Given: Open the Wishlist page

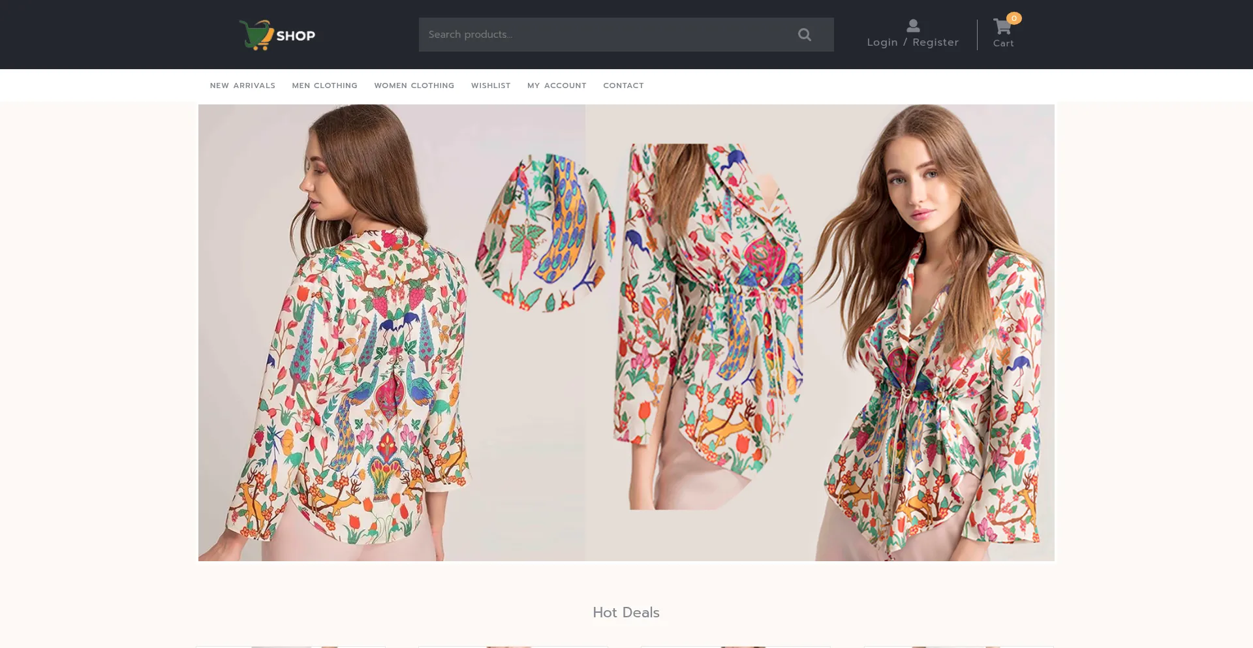Looking at the screenshot, I should 491,85.
